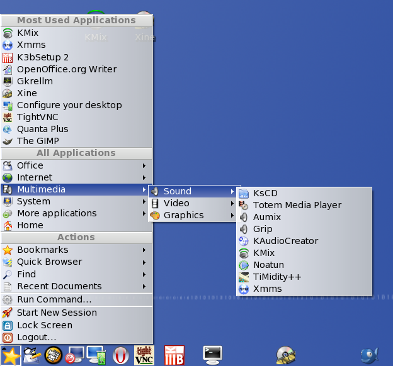Start K3bSetup 2 from the menu
Image resolution: width=393 pixels, height=366 pixels.
coord(76,57)
